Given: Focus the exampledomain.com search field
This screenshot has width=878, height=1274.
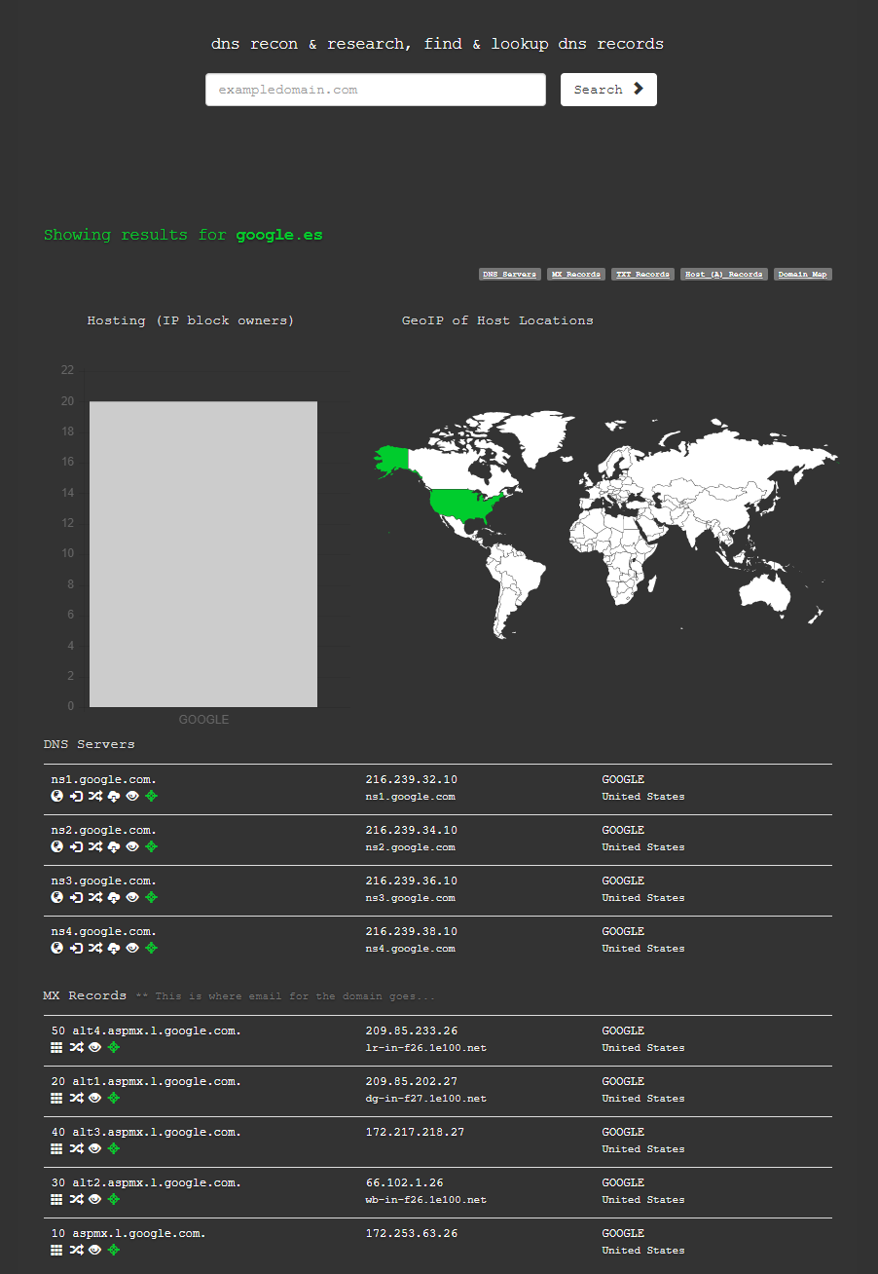Looking at the screenshot, I should tap(376, 90).
